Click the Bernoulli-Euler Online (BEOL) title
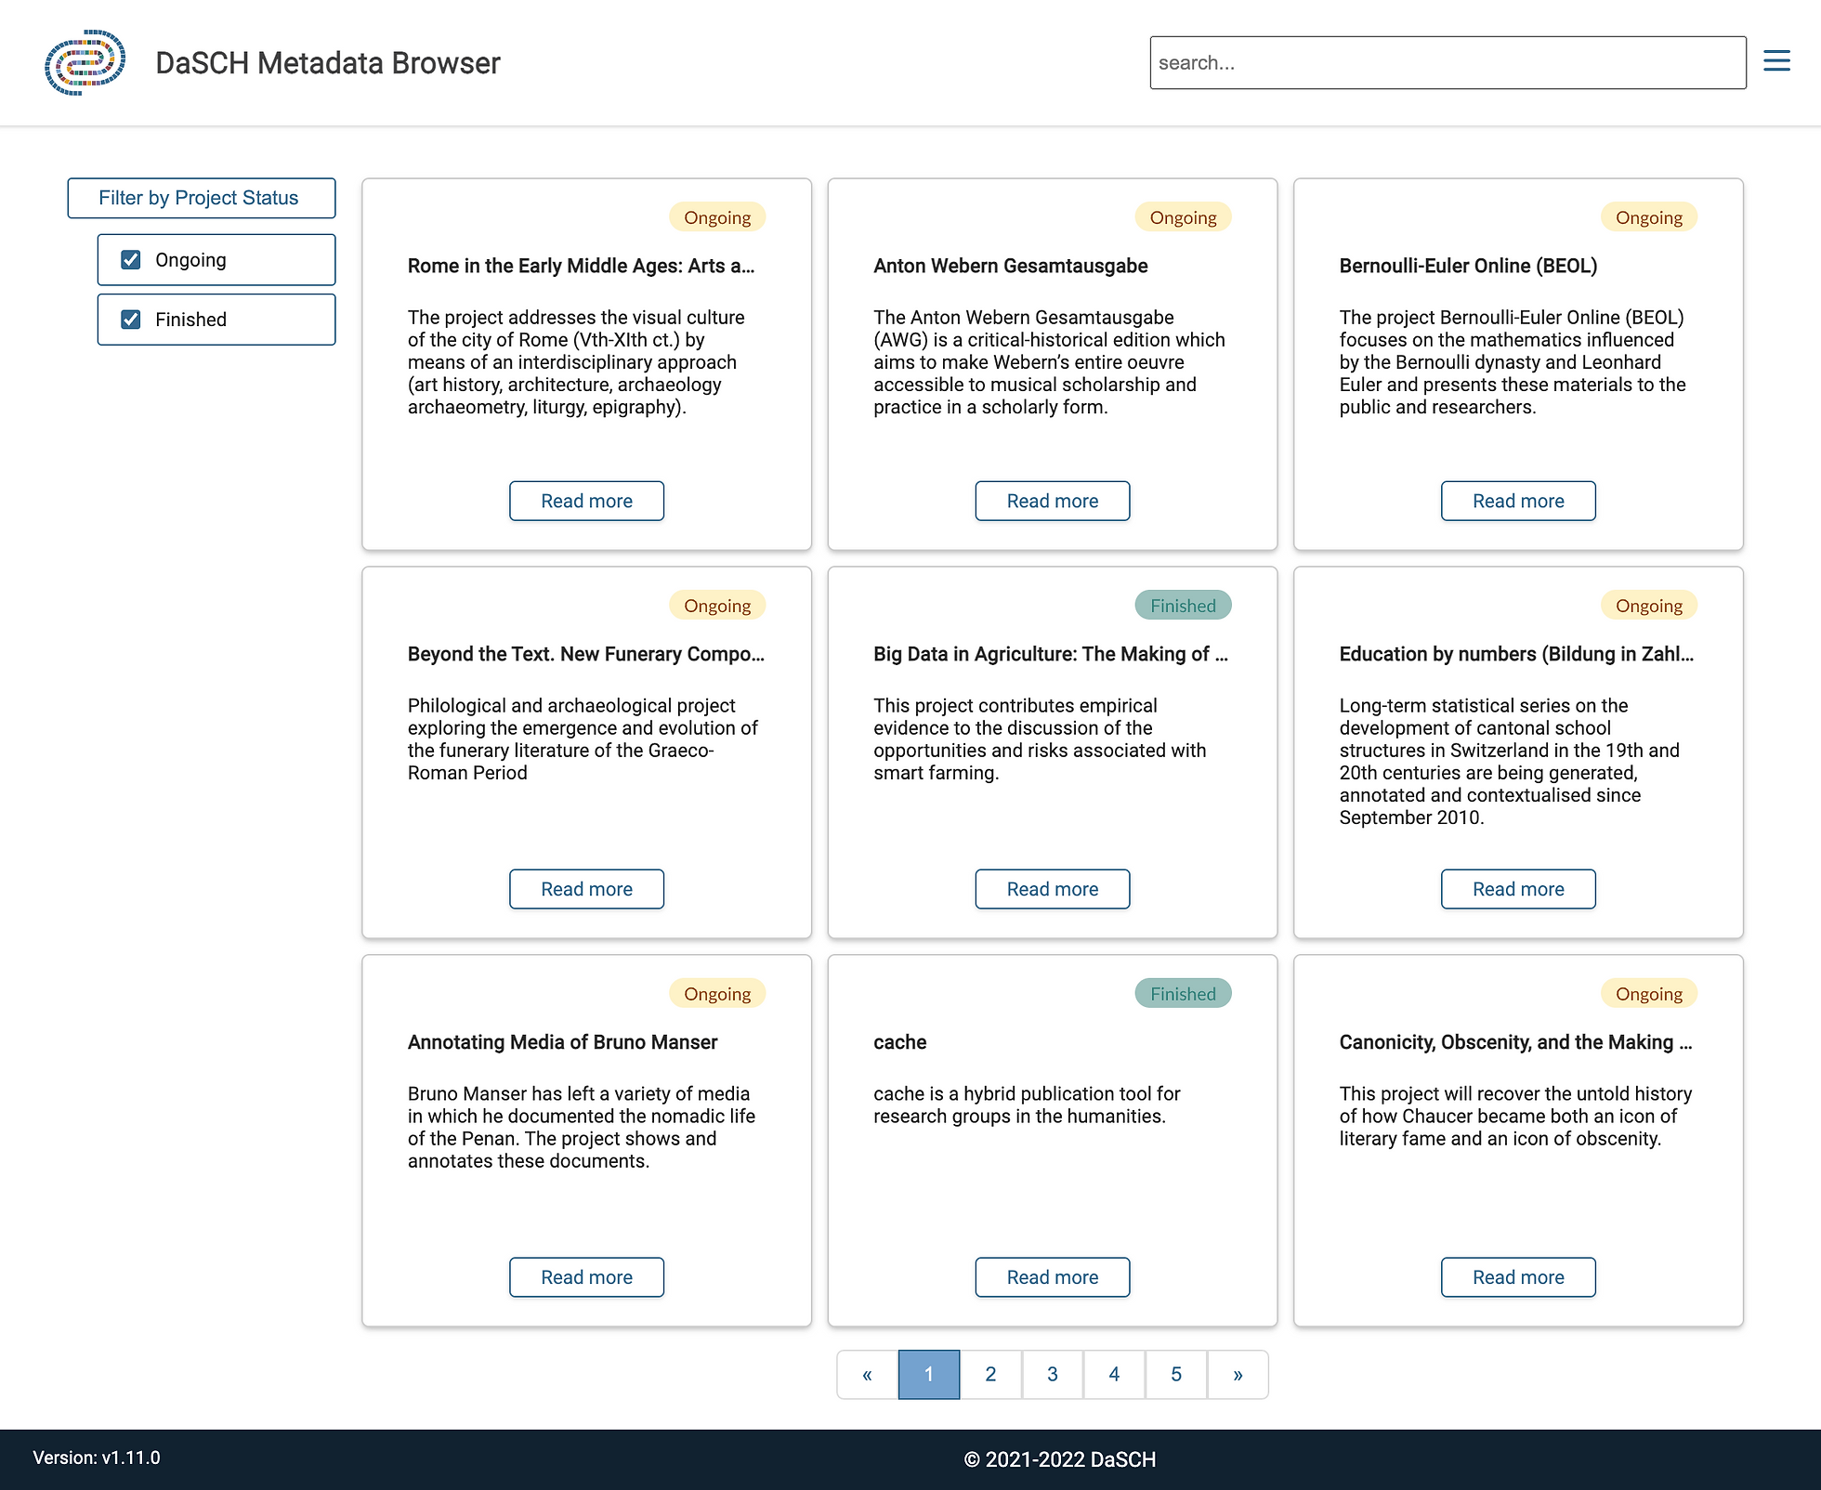 click(x=1468, y=266)
